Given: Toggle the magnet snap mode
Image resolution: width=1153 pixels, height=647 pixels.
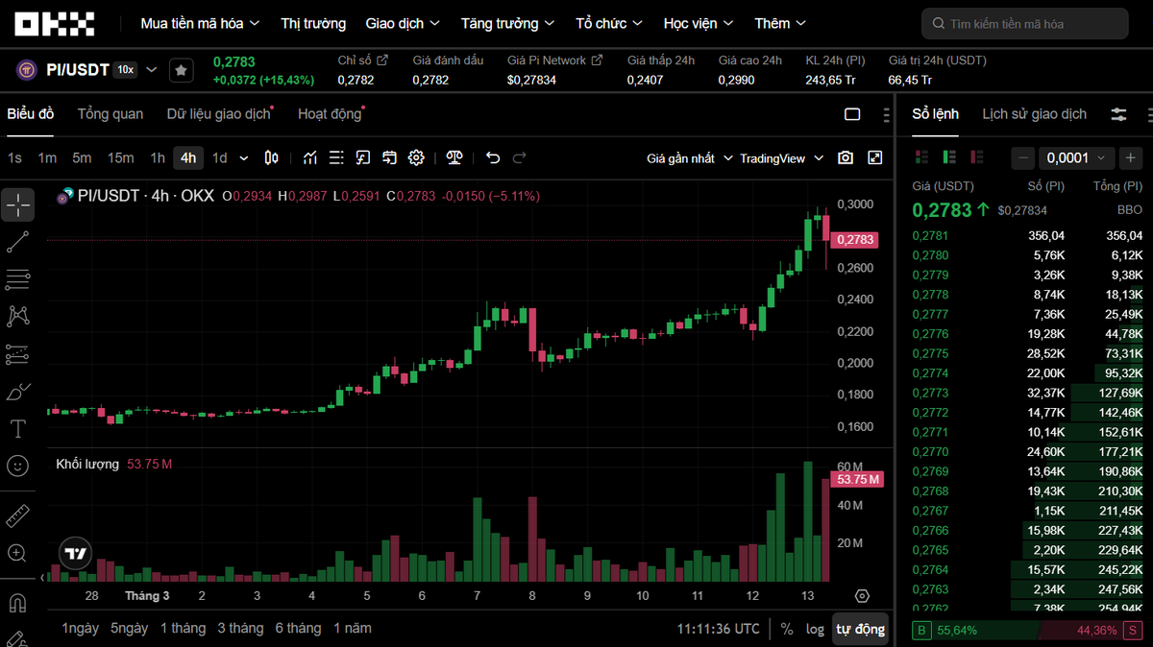Looking at the screenshot, I should click(x=17, y=603).
